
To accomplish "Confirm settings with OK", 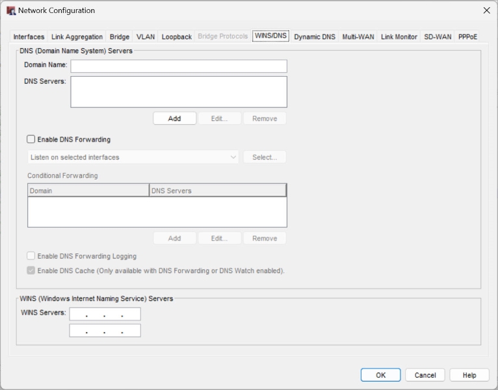I will coord(380,375).
